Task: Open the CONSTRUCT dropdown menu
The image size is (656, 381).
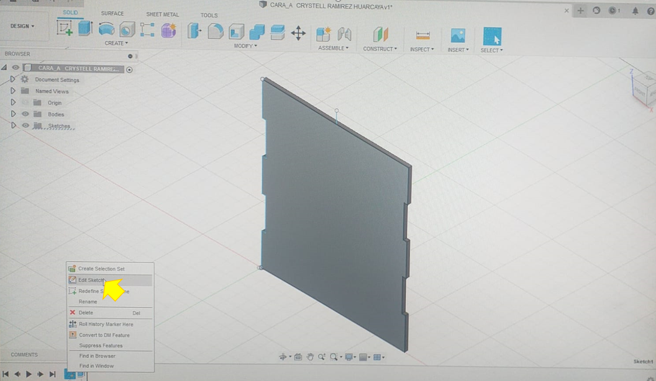Action: (380, 49)
